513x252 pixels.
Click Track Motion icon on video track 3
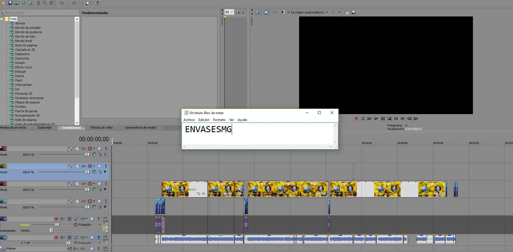(x=77, y=184)
